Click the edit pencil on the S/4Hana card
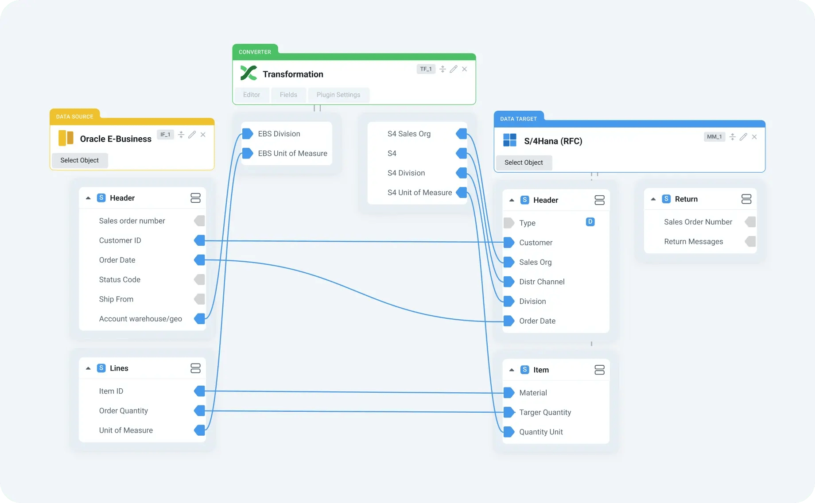Viewport: 815px width, 503px height. click(743, 137)
